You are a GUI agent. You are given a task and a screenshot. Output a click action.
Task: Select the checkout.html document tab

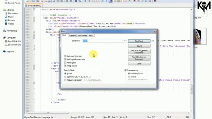pos(33,6)
